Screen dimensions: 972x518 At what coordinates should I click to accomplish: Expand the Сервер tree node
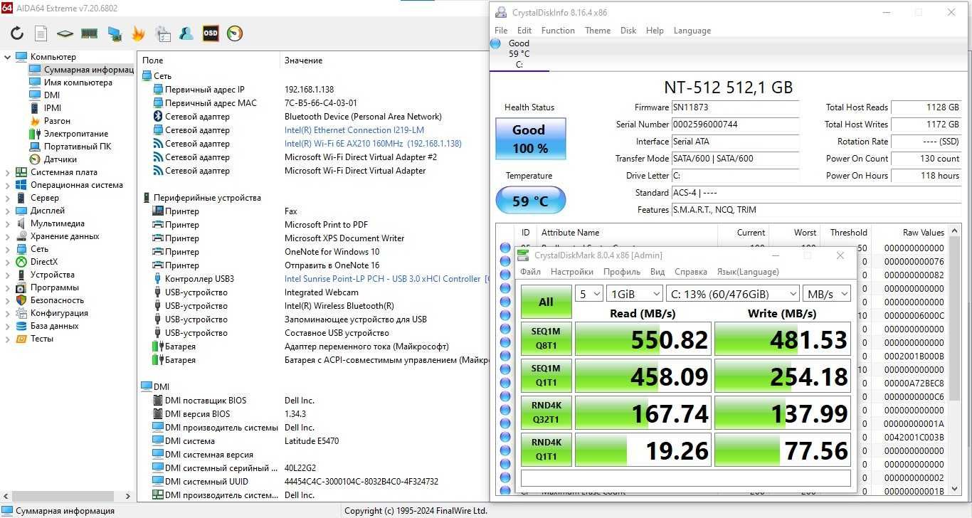[x=8, y=198]
